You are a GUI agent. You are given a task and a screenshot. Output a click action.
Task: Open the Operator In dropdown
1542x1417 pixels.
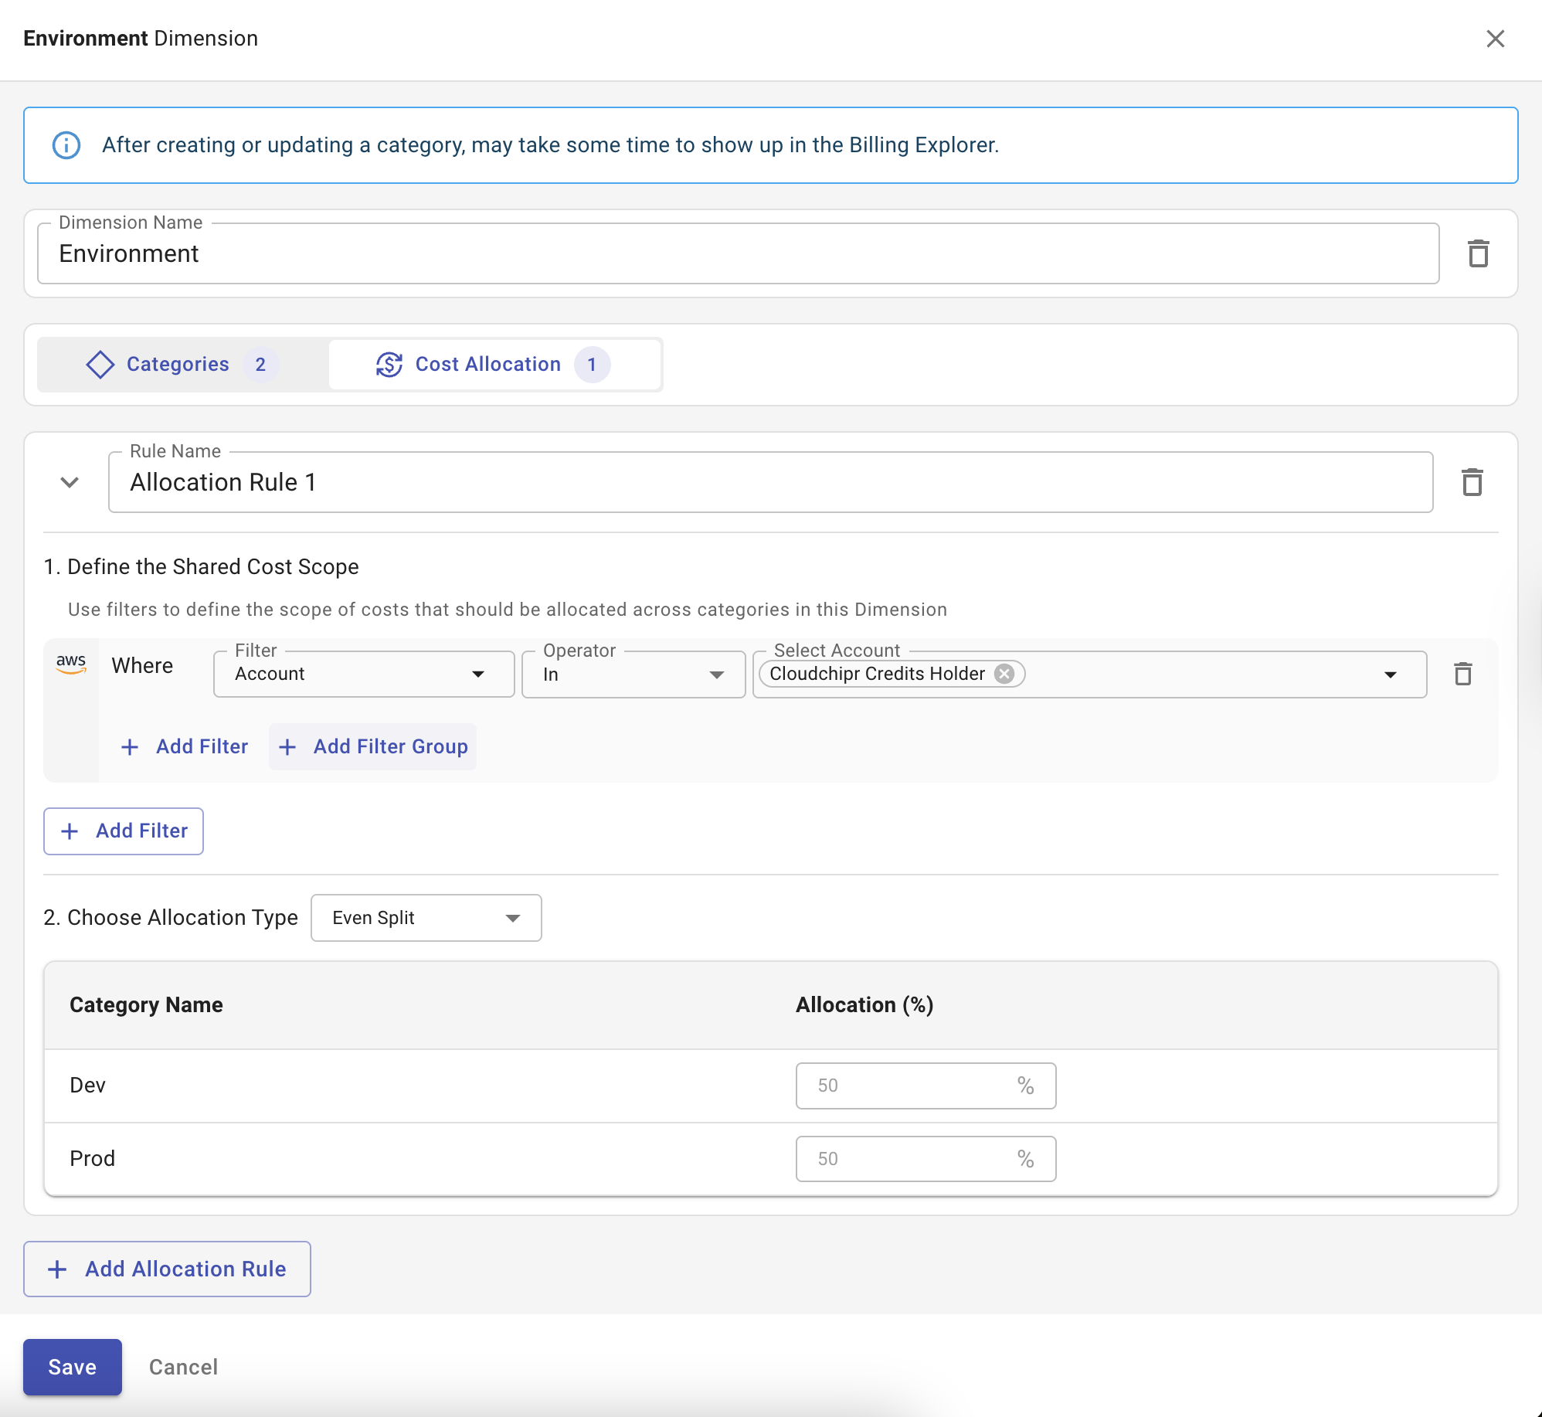click(633, 675)
